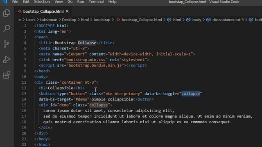Open the Terminal menu
Screen dimensions: 262x147
click(x=96, y=2)
